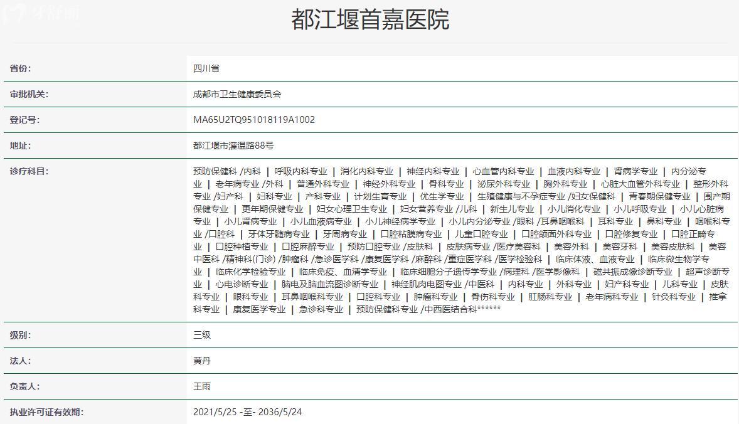Click the label 审批机关:

pos(29,94)
